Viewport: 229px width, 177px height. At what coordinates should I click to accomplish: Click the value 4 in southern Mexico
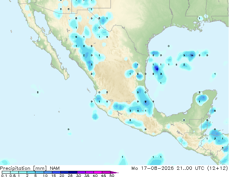pos(138,111)
